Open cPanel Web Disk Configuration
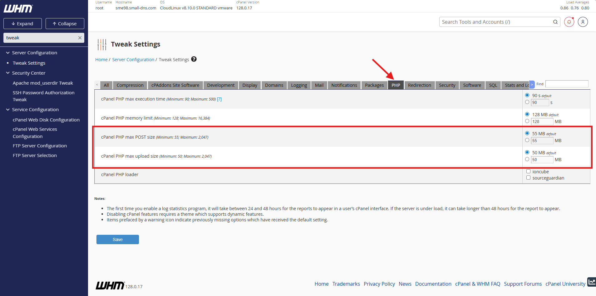 click(x=46, y=120)
